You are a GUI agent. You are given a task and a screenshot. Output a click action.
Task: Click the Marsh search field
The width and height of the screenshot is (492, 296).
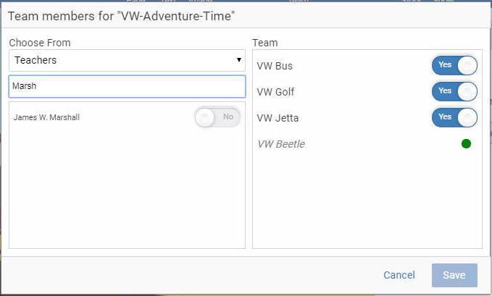point(127,86)
